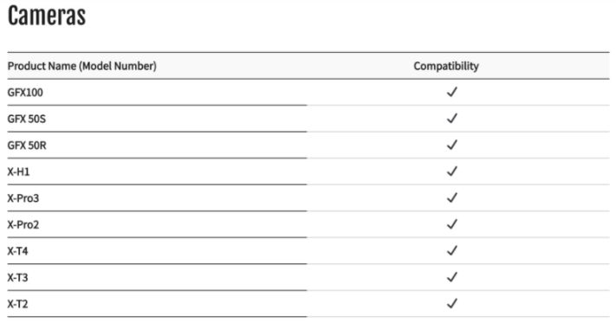
Task: Click the X-T2 compatibility checkmark
Action: pyautogui.click(x=452, y=304)
